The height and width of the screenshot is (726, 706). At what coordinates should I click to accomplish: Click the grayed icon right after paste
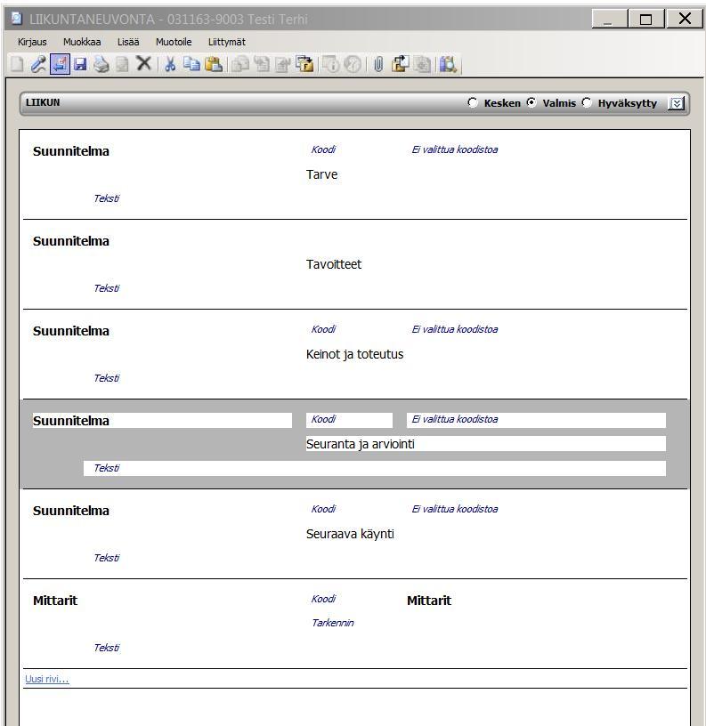click(240, 64)
